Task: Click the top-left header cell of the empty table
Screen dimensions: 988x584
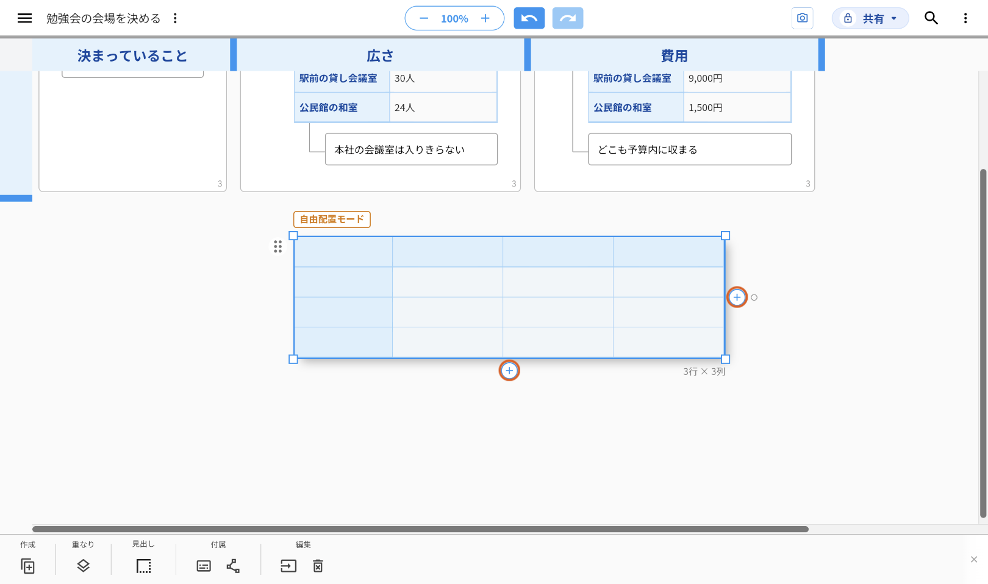Action: pos(343,252)
